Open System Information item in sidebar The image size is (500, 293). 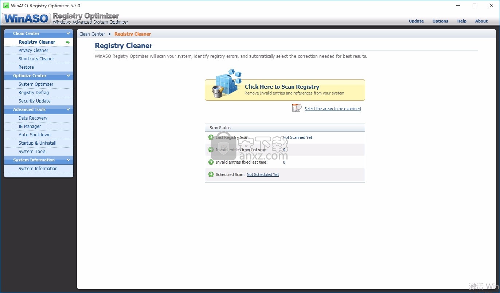click(39, 169)
